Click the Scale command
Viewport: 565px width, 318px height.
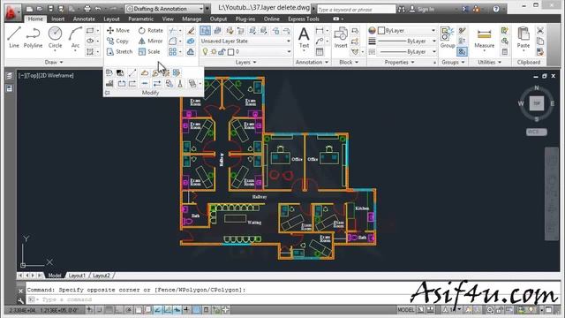point(149,52)
